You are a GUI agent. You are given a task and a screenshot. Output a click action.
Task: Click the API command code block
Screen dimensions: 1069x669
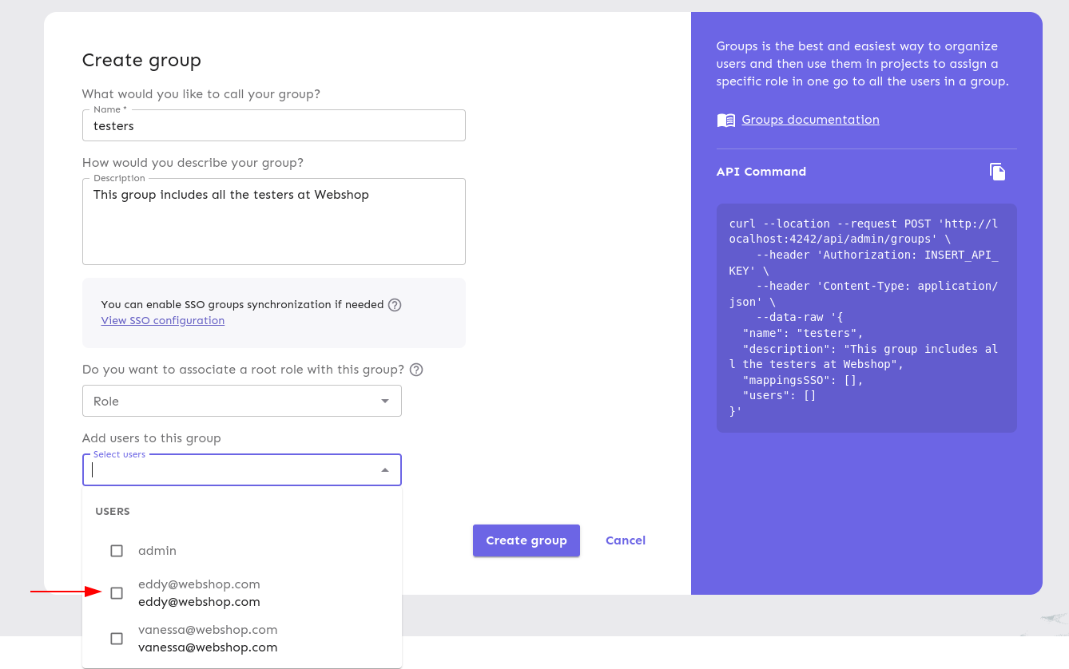click(x=866, y=318)
